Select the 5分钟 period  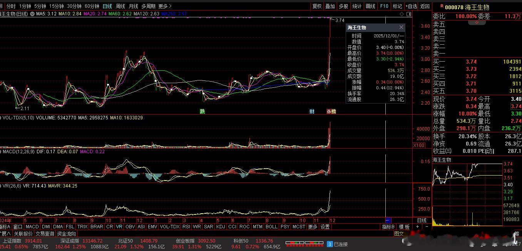[x=40, y=6]
